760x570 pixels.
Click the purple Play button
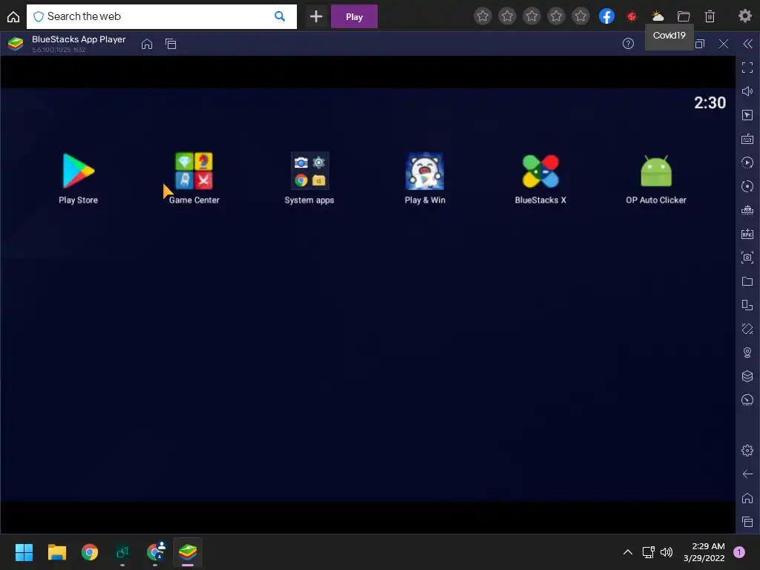pos(354,16)
